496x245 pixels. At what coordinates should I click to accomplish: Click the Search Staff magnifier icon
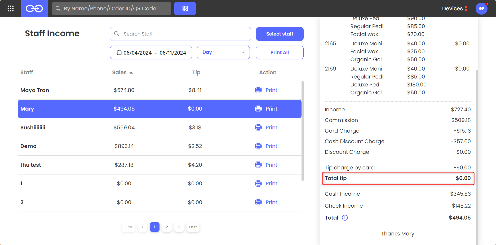117,34
